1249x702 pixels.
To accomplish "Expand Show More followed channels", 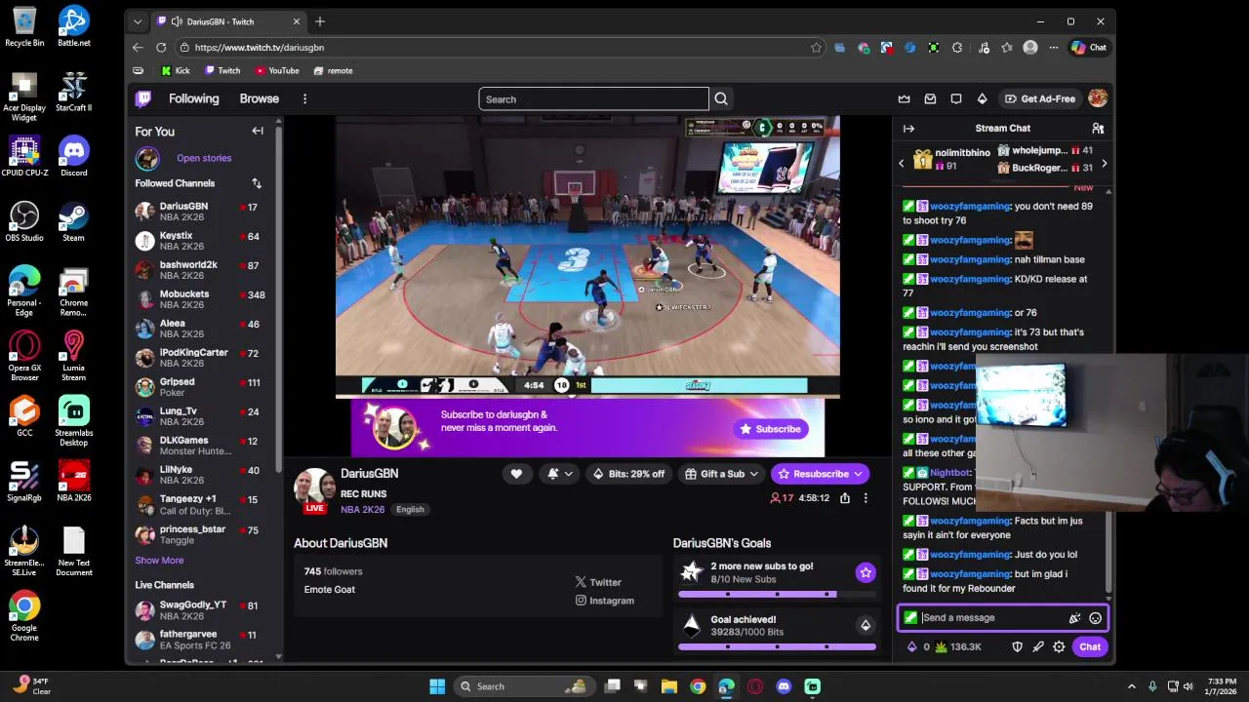I will point(159,561).
